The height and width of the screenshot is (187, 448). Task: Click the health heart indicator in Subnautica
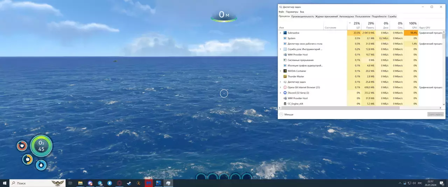point(22,146)
